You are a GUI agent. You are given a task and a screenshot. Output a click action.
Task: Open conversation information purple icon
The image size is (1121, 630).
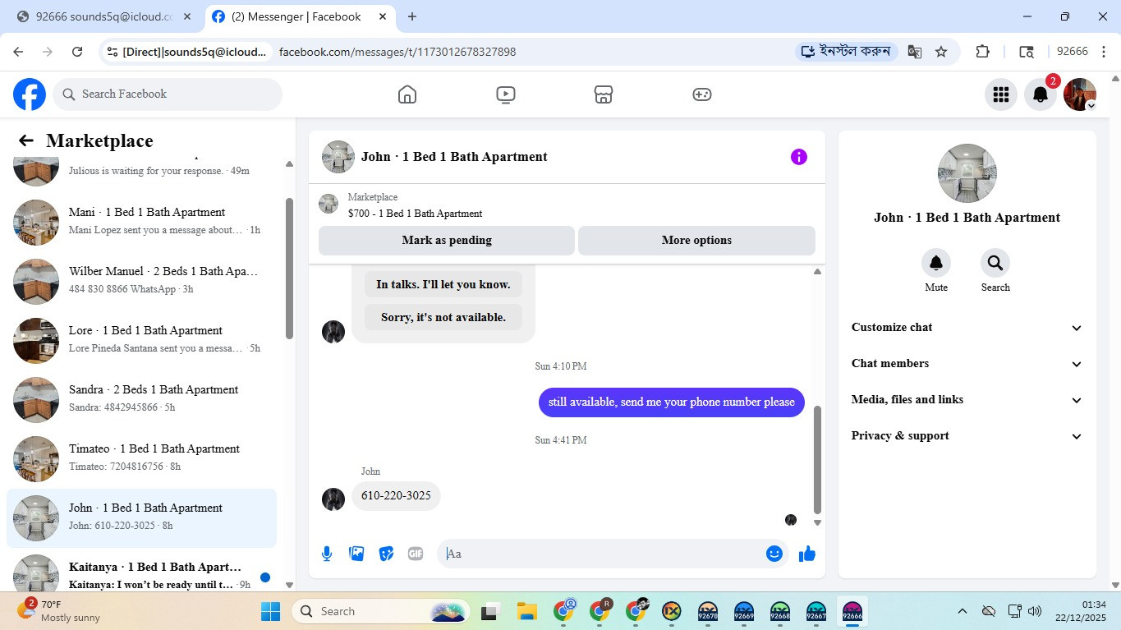click(798, 157)
